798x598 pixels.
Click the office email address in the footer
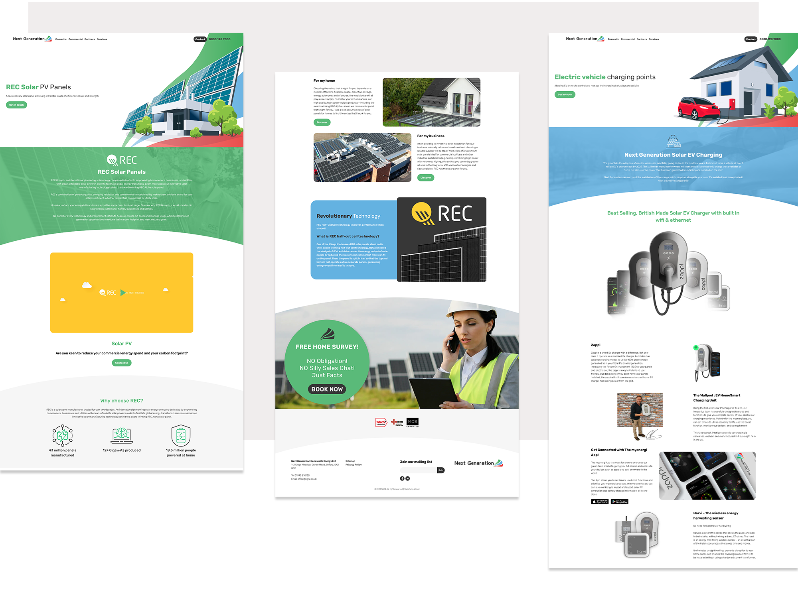(307, 479)
